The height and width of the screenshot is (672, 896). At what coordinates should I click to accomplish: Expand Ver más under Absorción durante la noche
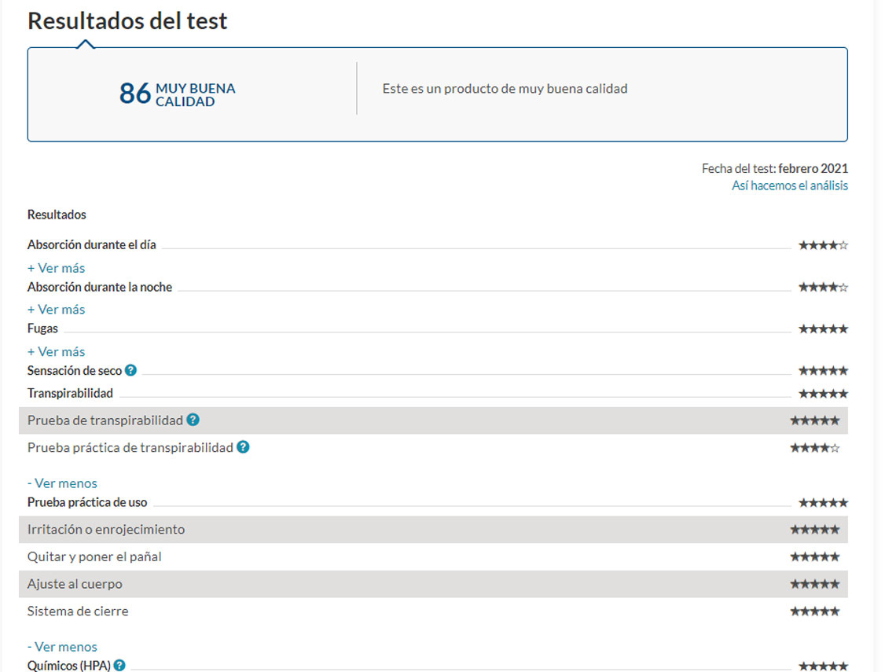coord(56,310)
